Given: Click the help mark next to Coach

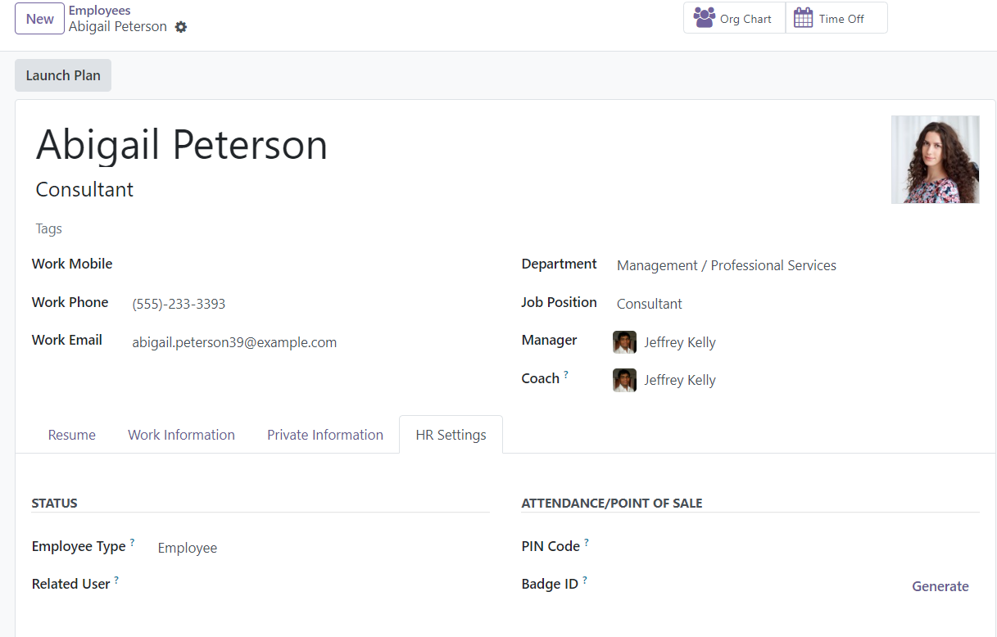Looking at the screenshot, I should coord(566,375).
